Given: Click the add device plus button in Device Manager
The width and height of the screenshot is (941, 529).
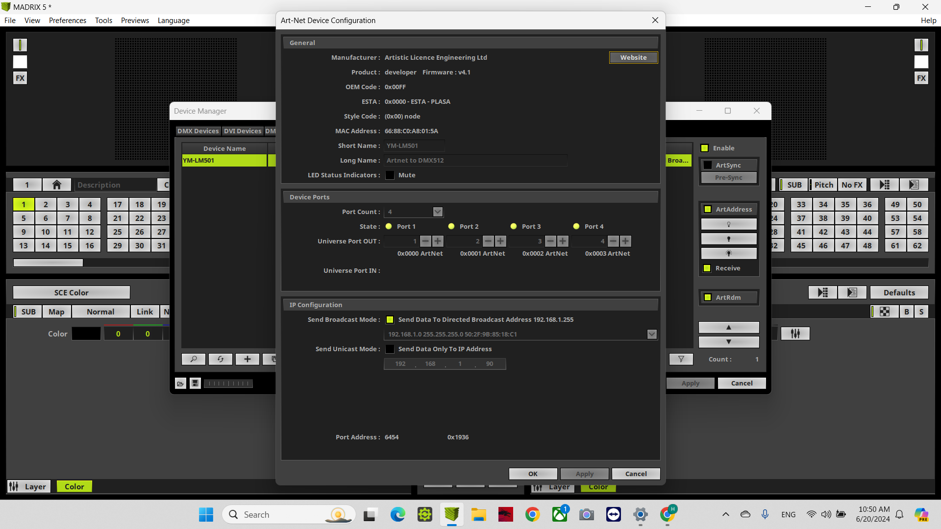Looking at the screenshot, I should click(x=248, y=359).
